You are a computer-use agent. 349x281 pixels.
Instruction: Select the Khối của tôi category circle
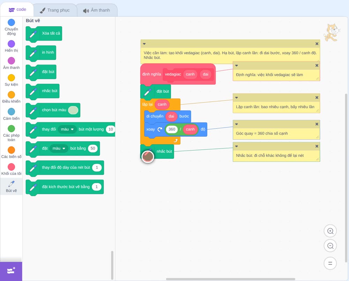click(12, 167)
